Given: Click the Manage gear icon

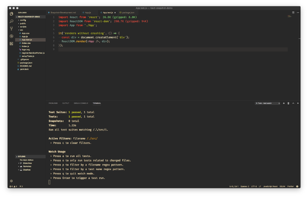Looking at the screenshot, I should pos(11,181).
